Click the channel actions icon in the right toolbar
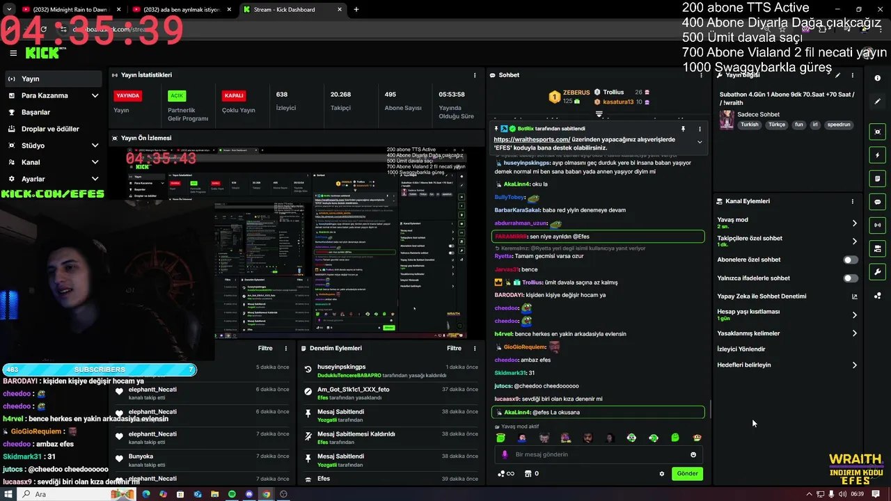 pyautogui.click(x=878, y=248)
